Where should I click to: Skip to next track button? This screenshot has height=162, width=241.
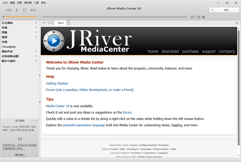click(x=33, y=10)
